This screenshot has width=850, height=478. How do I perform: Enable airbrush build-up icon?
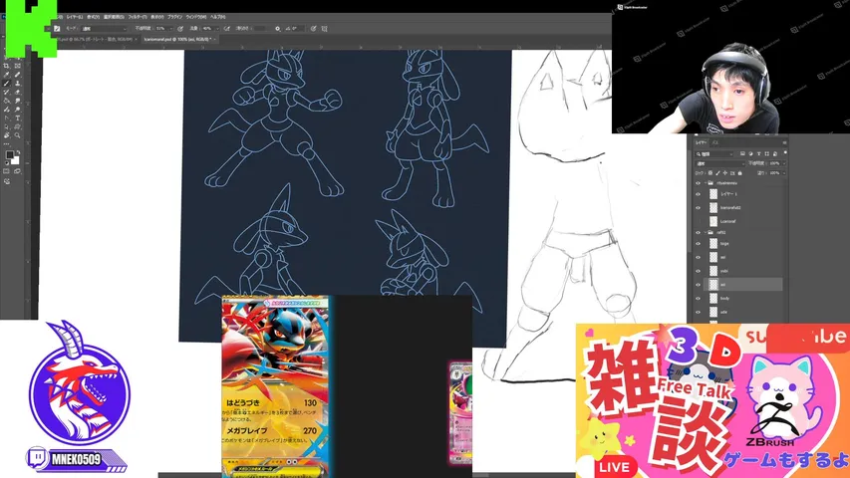pos(227,29)
